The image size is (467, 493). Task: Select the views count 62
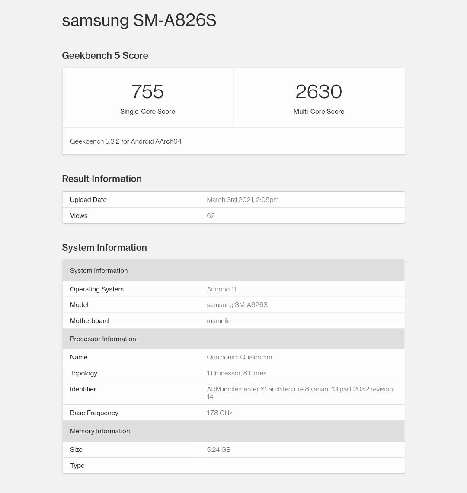point(211,216)
